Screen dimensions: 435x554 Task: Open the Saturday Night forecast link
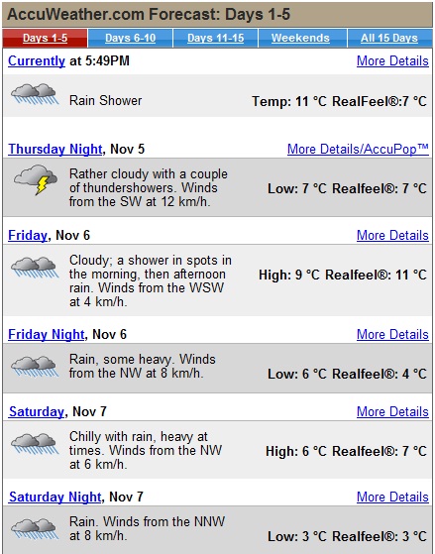55,497
